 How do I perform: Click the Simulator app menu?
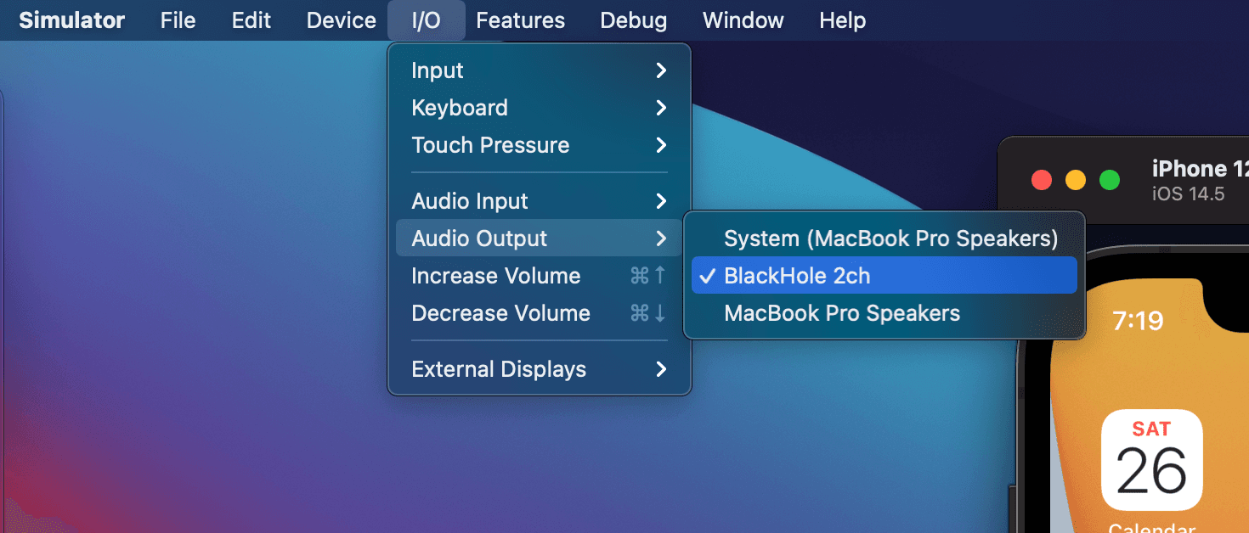point(71,20)
